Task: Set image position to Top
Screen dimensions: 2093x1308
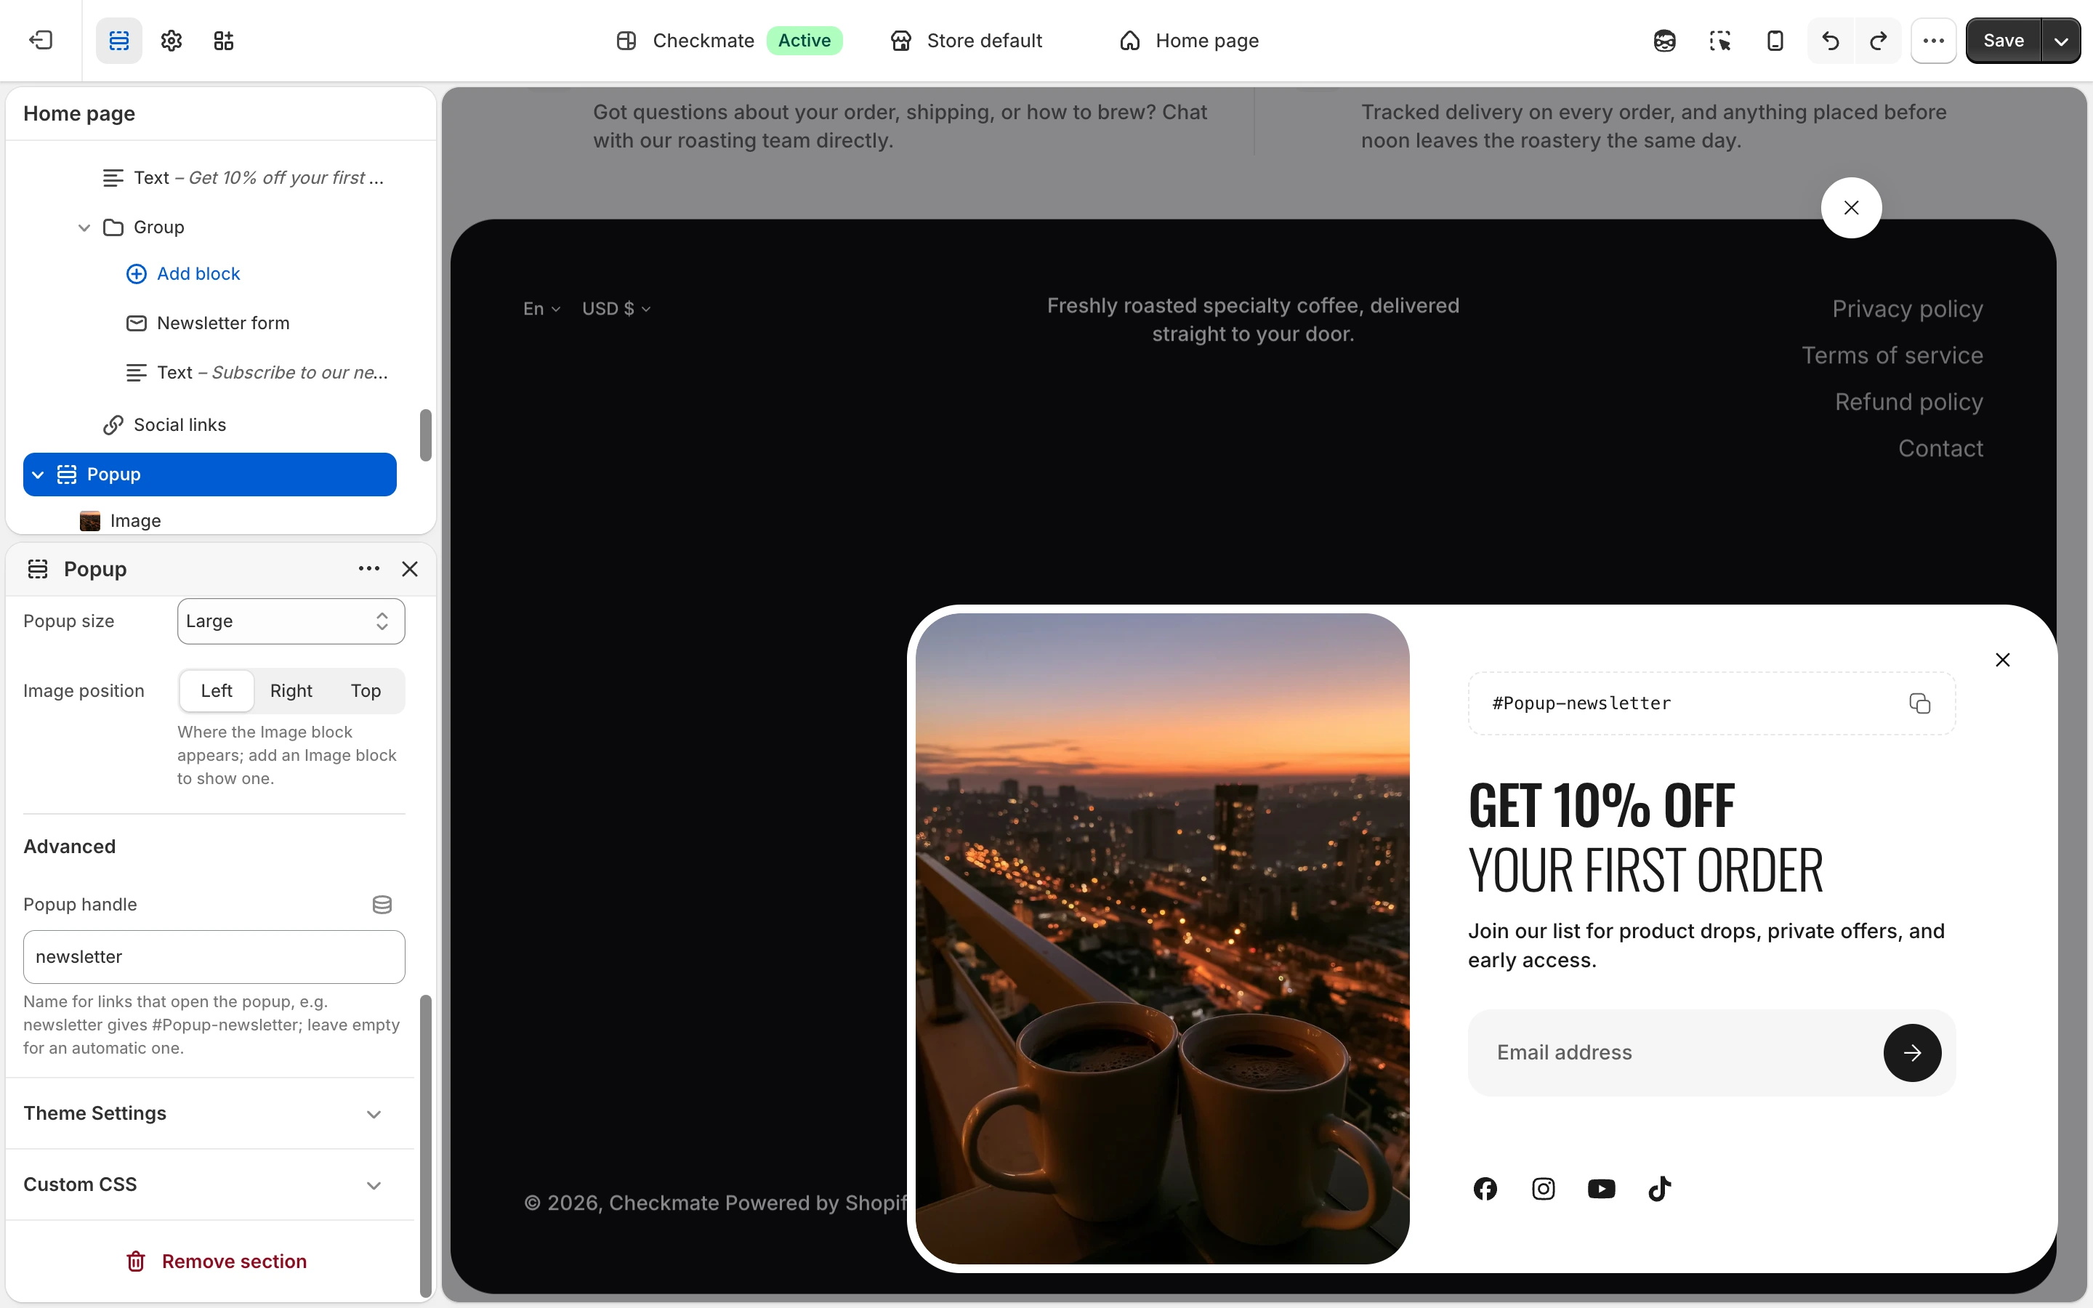Action: [366, 690]
